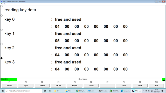
Task: Open Cortana circle icon on taskbar
Action: point(45,91)
